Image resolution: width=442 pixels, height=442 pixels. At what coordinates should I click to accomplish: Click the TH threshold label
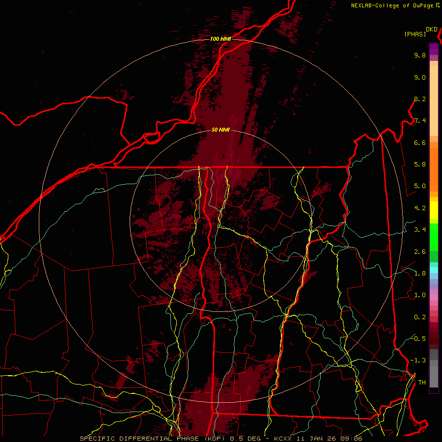pyautogui.click(x=422, y=383)
